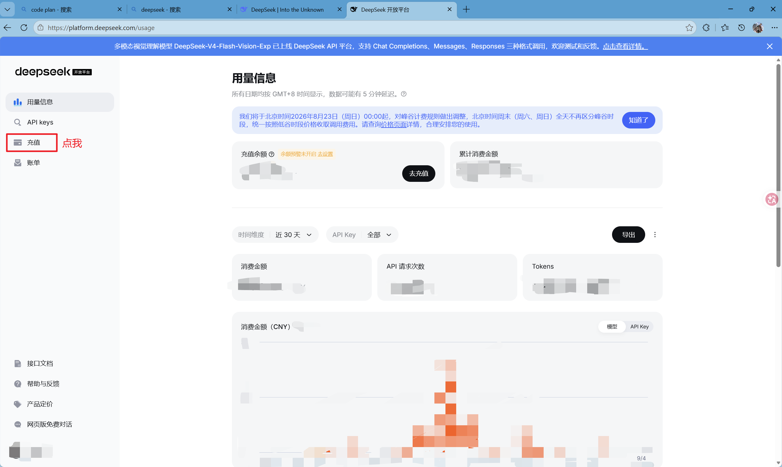Image resolution: width=782 pixels, height=467 pixels.
Task: Open the three-dot more options menu
Action: coord(655,235)
